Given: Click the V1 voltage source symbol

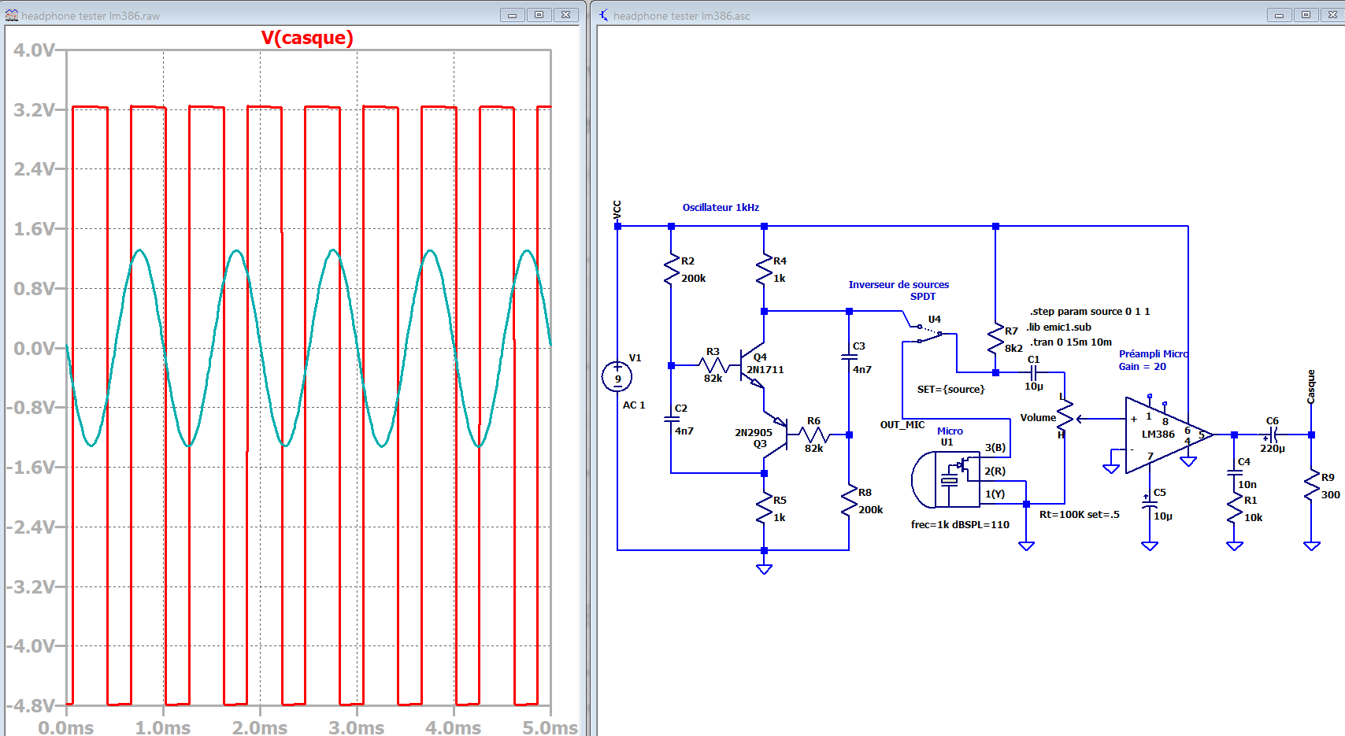Looking at the screenshot, I should [x=617, y=377].
